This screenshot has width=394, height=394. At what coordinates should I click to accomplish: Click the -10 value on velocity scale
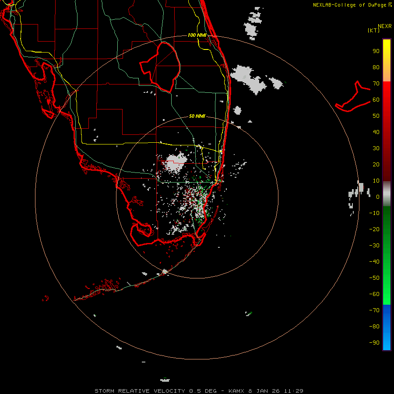374,213
